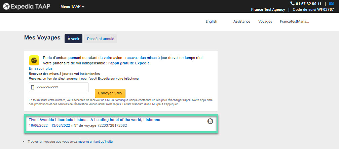The image size is (339, 149).
Task: Open the mail envelope icon
Action: pyautogui.click(x=331, y=3)
